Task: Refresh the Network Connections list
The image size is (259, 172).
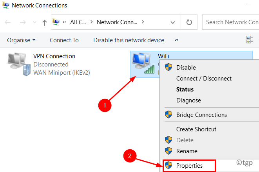Action: point(189,22)
